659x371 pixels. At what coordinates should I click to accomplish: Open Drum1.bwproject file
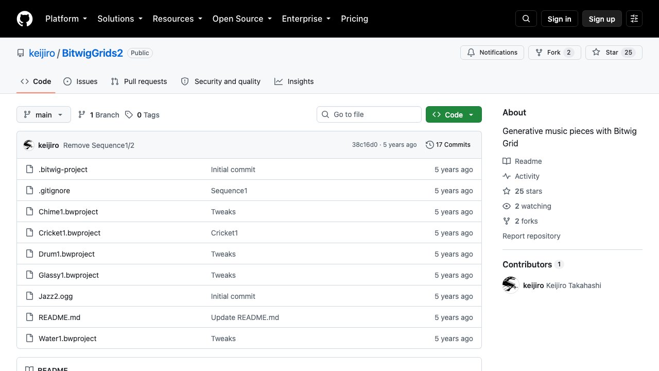[x=66, y=254]
